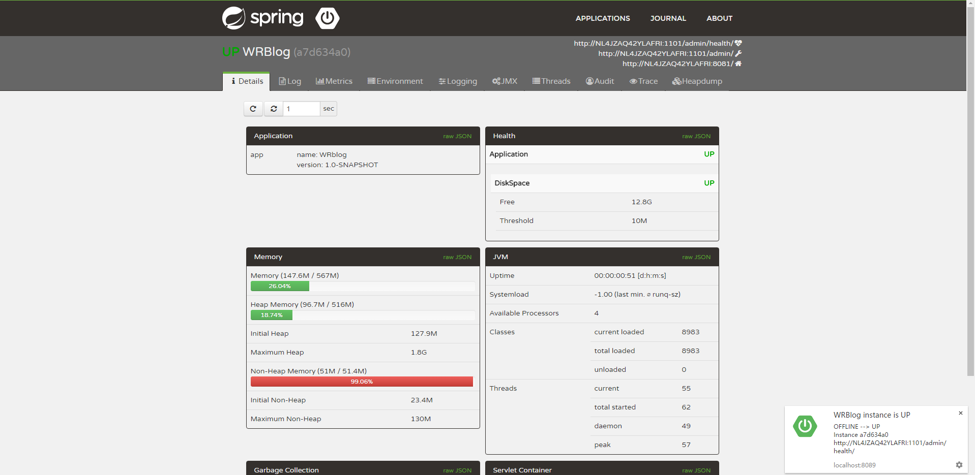Click the Available Processors row
The image size is (975, 475).
[602, 313]
